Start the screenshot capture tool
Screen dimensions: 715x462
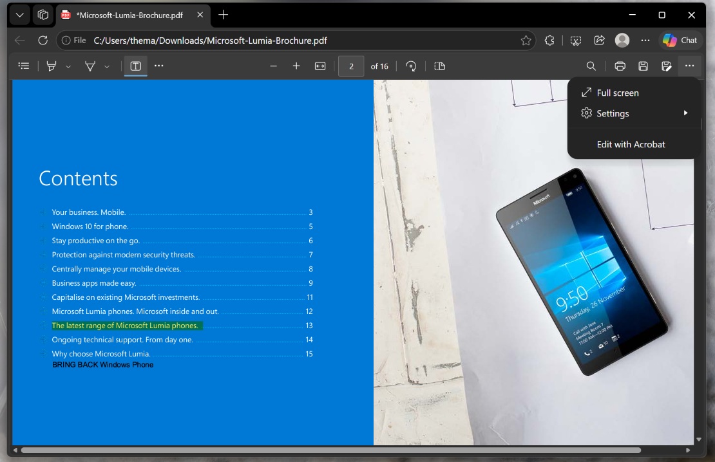point(576,40)
